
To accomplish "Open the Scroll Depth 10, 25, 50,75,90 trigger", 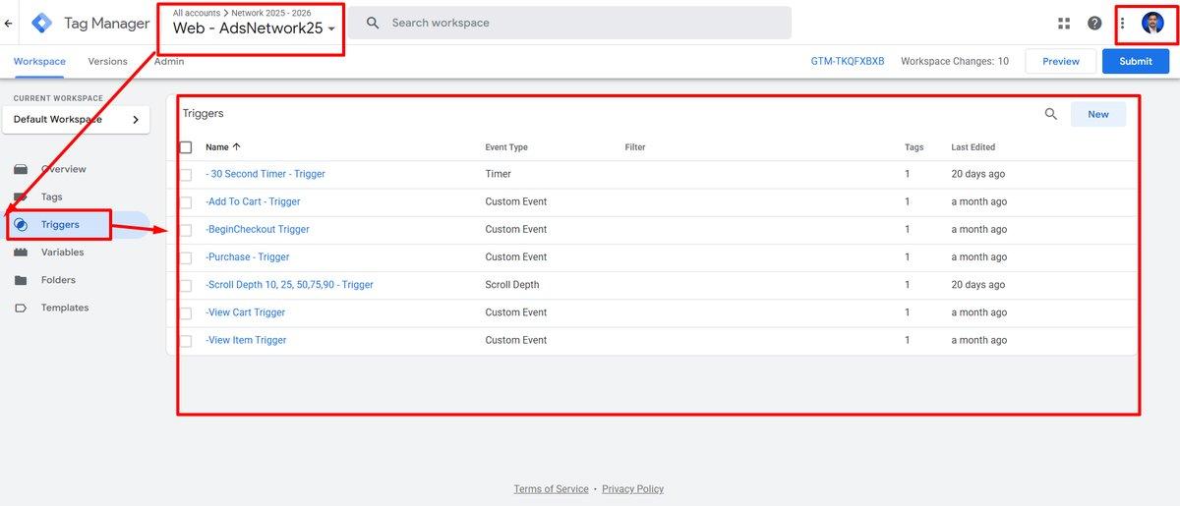I will (289, 285).
